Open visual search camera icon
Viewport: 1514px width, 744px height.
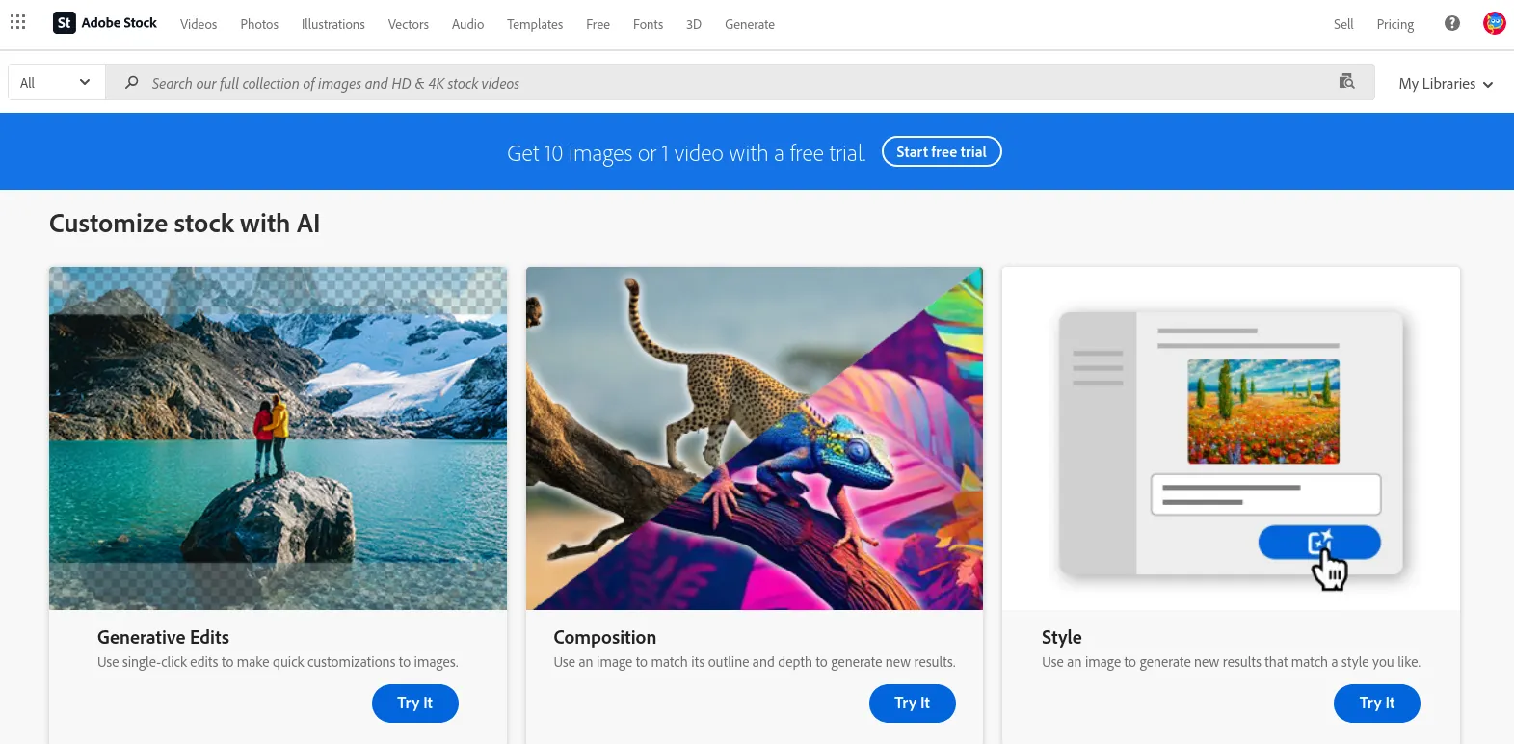(1346, 82)
